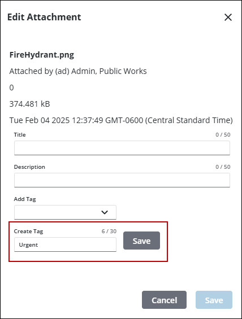Click the 6 / 30 tag character counter

click(x=109, y=231)
